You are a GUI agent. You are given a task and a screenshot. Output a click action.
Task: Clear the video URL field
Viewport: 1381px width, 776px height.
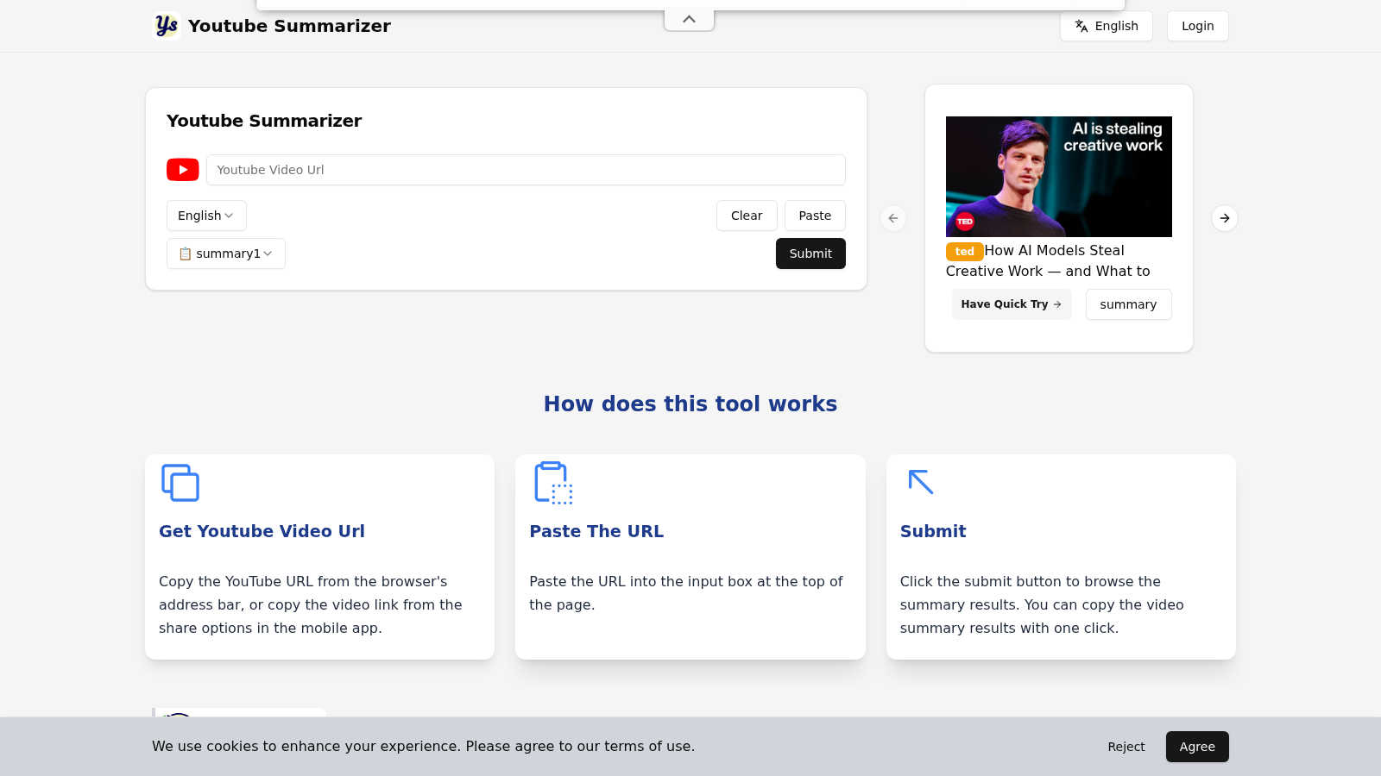coord(747,216)
